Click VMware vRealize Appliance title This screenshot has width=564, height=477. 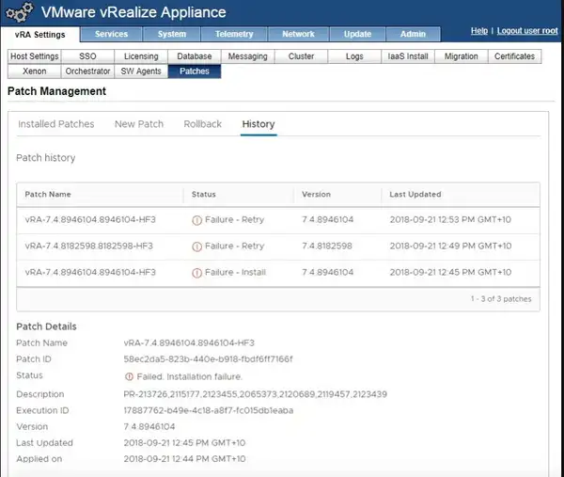133,12
